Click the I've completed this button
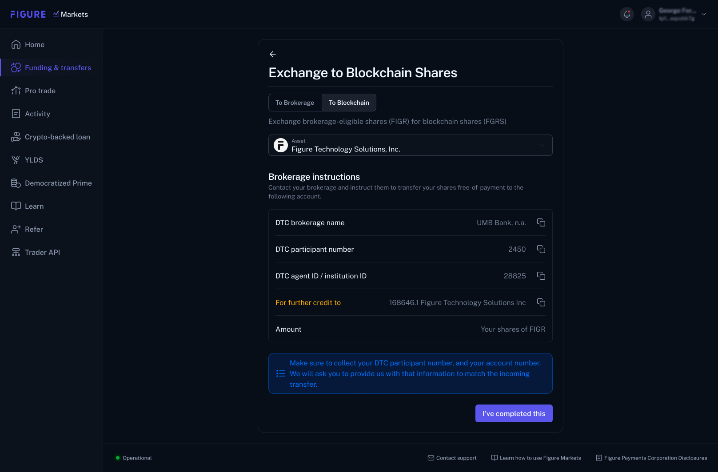 514,413
